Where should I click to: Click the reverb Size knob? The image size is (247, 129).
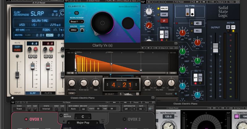pos(96,83)
